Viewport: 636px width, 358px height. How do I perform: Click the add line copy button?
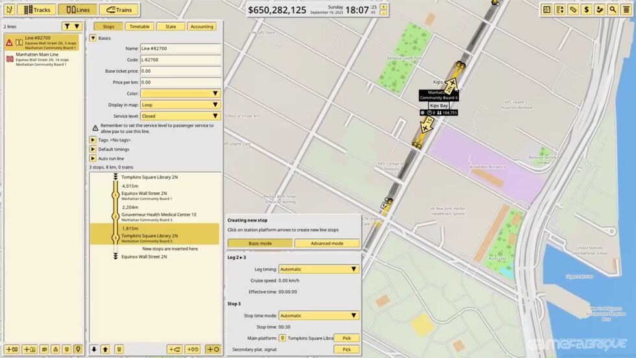point(29,349)
